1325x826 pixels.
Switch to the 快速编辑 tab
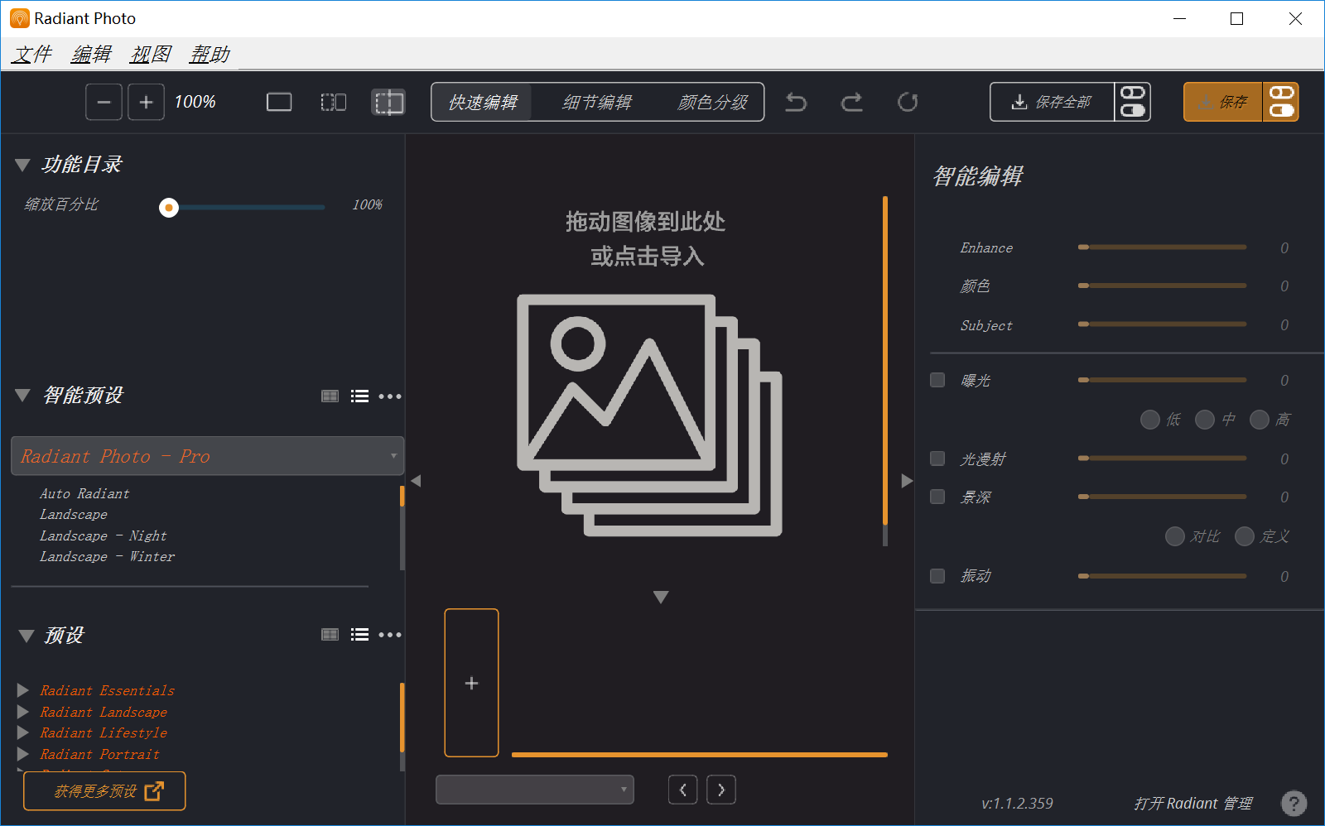(x=483, y=102)
